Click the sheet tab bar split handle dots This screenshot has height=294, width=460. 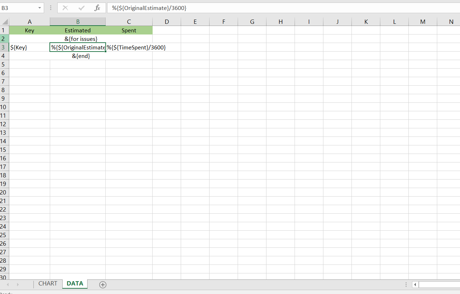[x=406, y=284]
